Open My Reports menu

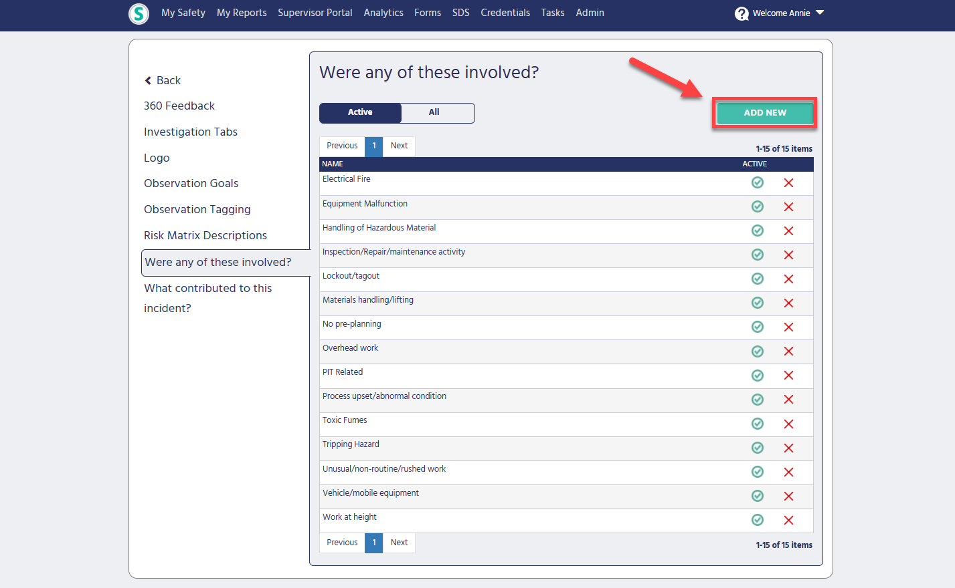[x=242, y=13]
